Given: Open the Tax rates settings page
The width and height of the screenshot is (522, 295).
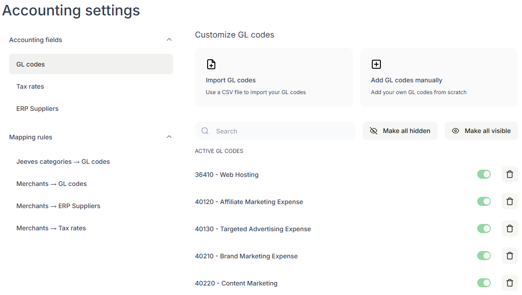Looking at the screenshot, I should [x=30, y=86].
